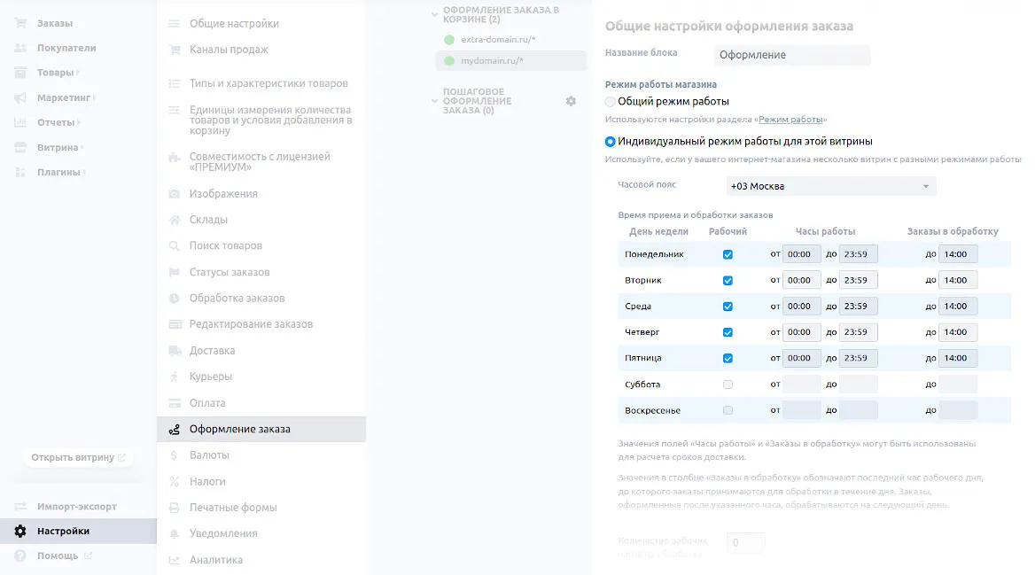The height and width of the screenshot is (575, 1035).
Task: Click the Уведомления bell icon
Action: (x=174, y=533)
